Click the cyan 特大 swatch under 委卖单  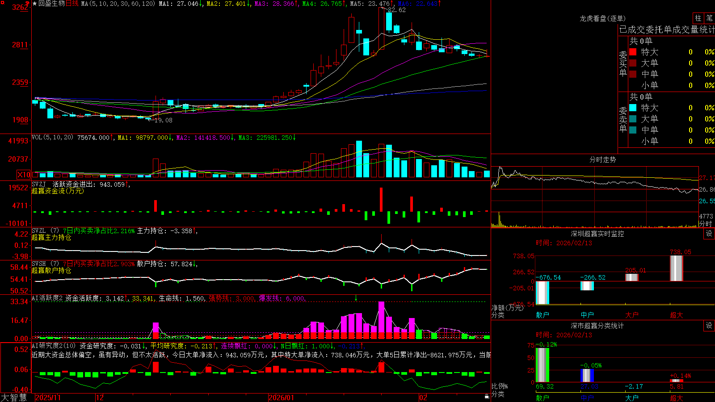pos(633,108)
